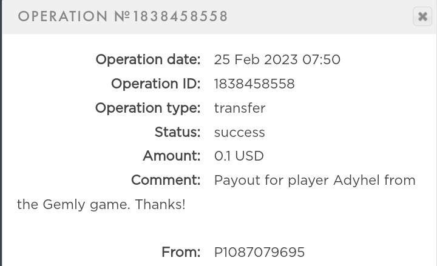Select the 0.1 USD amount value
This screenshot has height=266, width=437.
click(239, 156)
